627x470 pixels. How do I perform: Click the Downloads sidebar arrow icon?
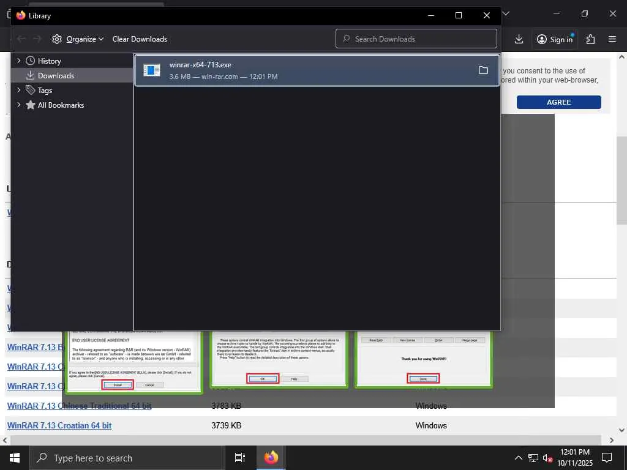(x=31, y=75)
